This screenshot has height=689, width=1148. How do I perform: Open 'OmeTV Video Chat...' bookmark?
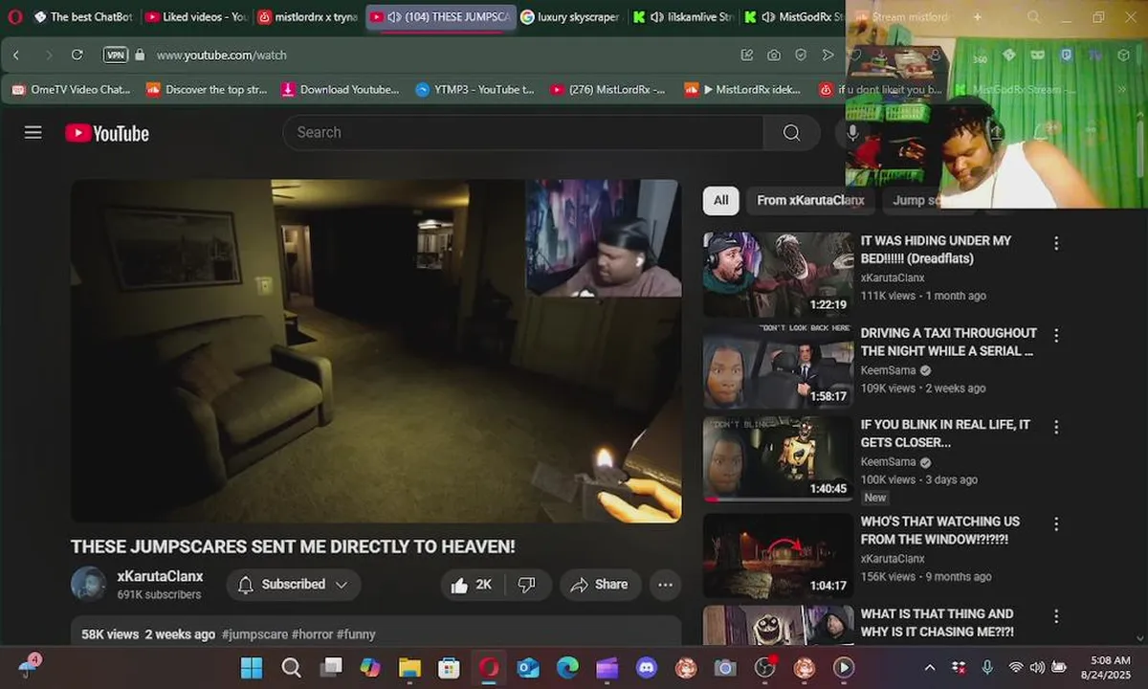[72, 89]
